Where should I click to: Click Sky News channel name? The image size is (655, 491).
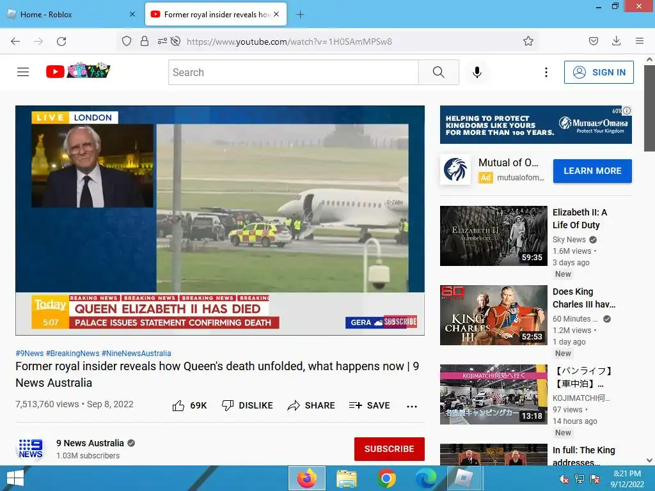[569, 240]
